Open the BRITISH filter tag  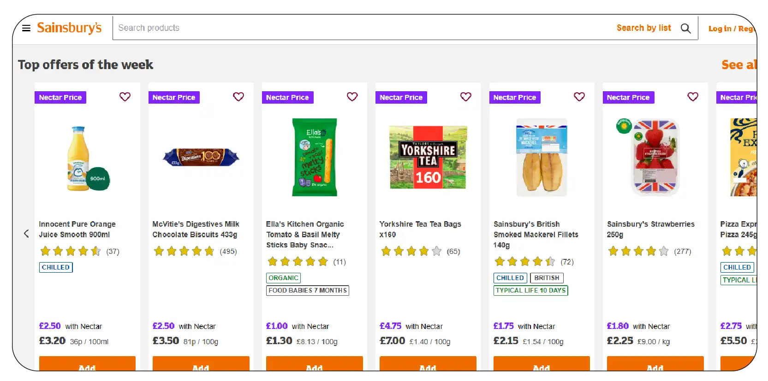point(546,278)
